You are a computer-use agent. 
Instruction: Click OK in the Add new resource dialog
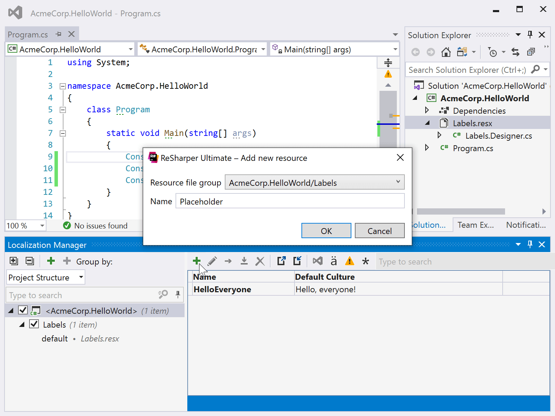326,231
